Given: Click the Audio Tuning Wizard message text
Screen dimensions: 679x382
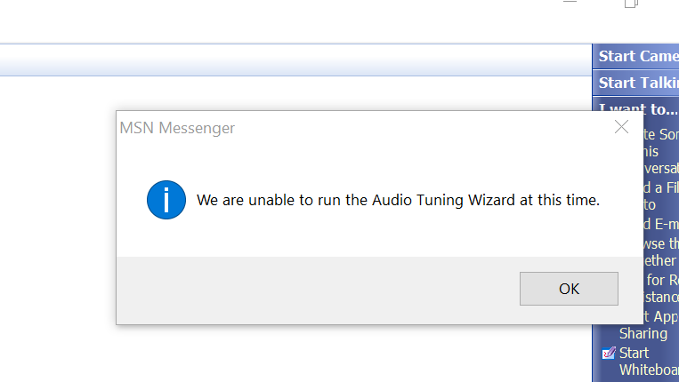Looking at the screenshot, I should tap(398, 200).
